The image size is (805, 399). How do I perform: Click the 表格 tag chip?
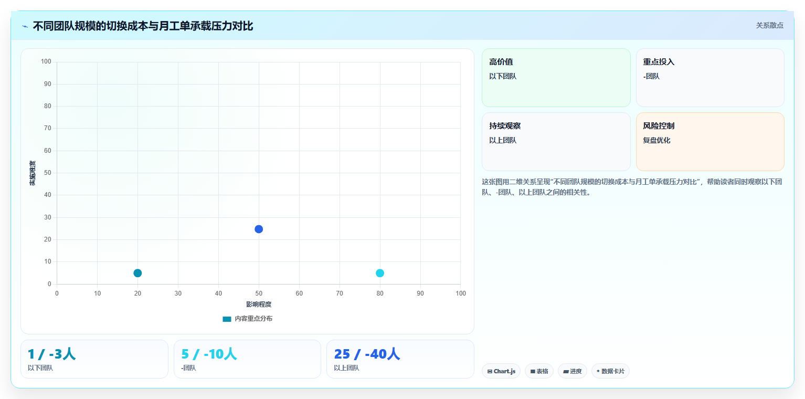(539, 371)
